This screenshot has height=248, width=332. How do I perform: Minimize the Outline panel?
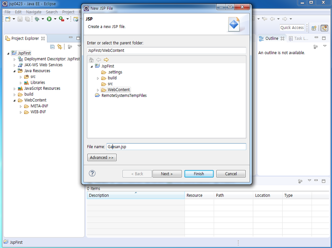316,38
